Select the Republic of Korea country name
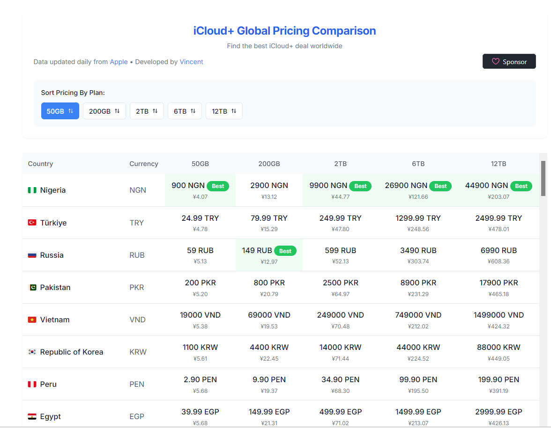The image size is (551, 428). pos(72,352)
